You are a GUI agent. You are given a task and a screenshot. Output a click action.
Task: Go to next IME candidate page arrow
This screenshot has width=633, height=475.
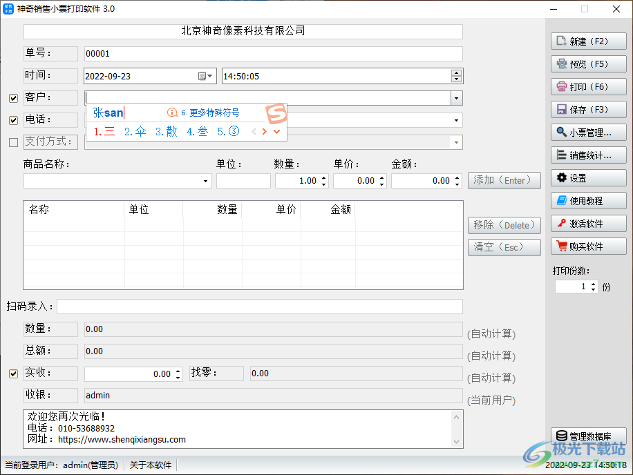[x=265, y=131]
